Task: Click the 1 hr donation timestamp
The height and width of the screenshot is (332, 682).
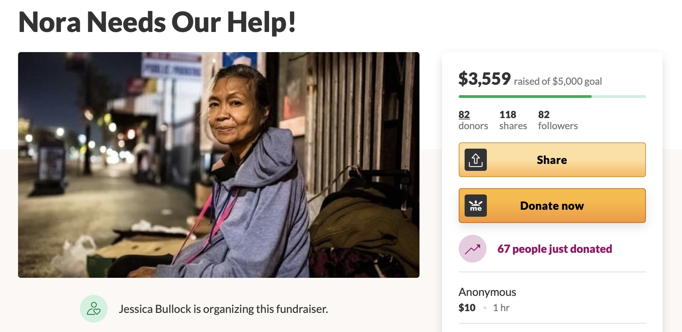Action: pyautogui.click(x=501, y=308)
